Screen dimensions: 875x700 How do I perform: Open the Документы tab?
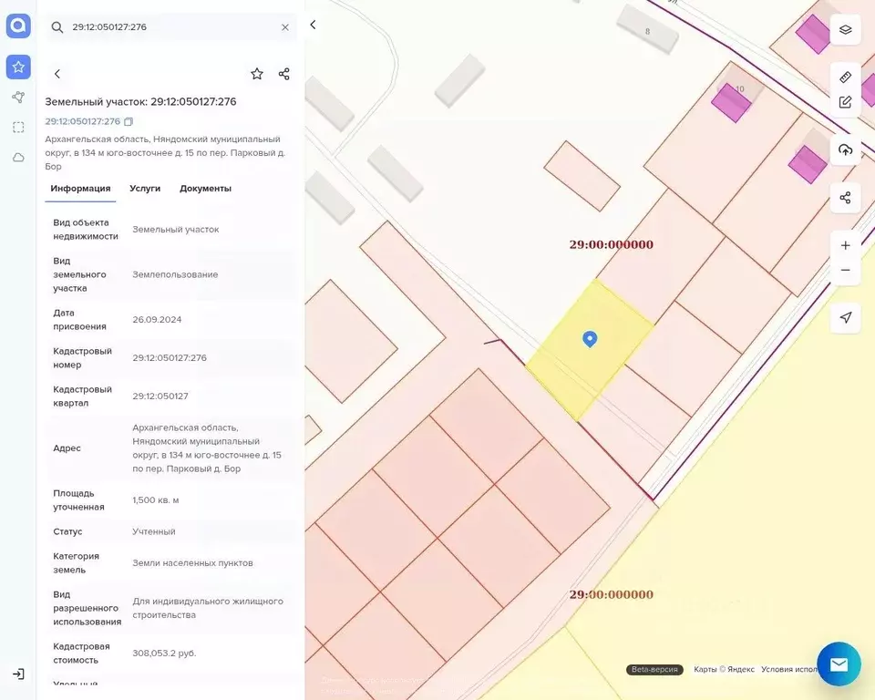click(205, 189)
